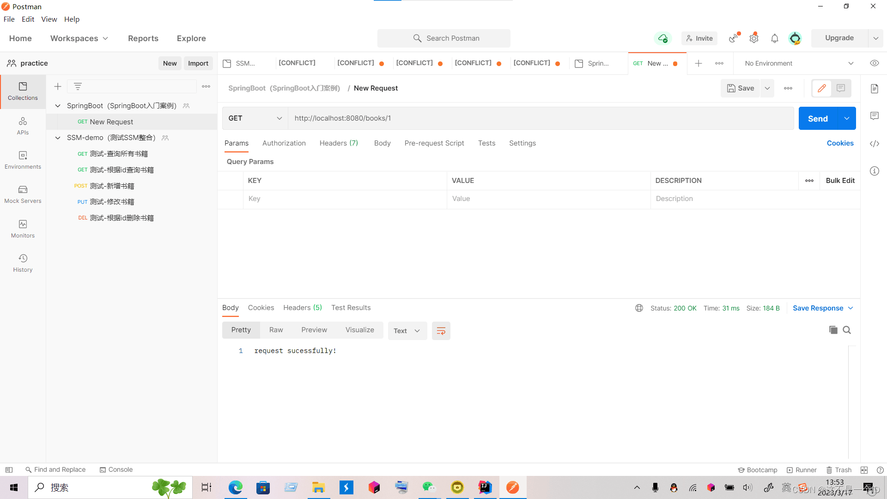Screen dimensions: 887x499
Task: Open the response format Text dropdown
Action: click(407, 331)
